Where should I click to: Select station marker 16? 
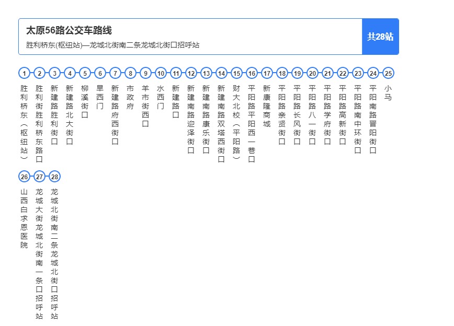click(x=252, y=73)
